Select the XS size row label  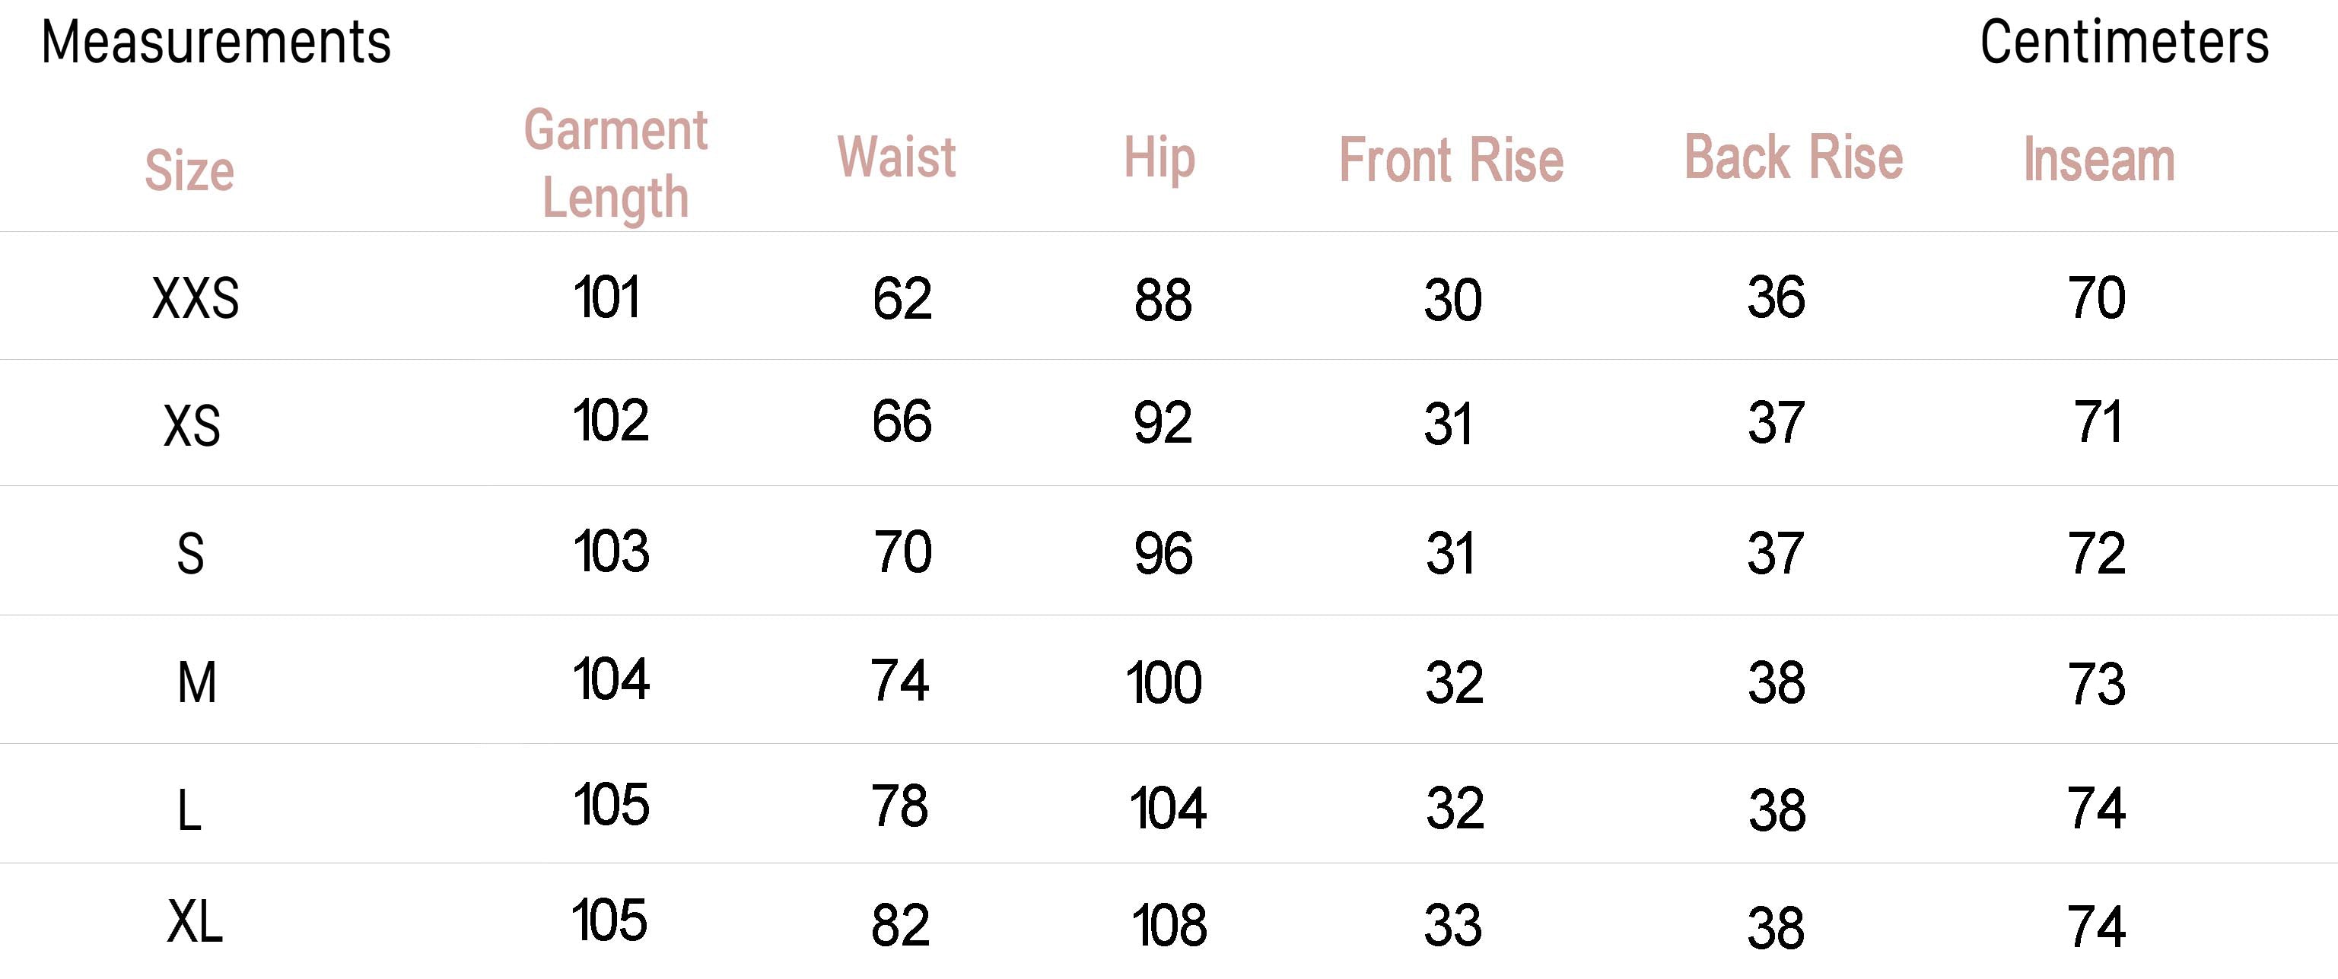pos(192,425)
